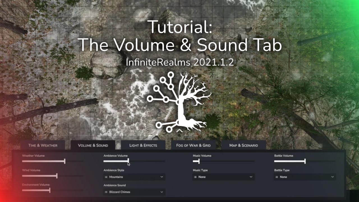359x202 pixels.
Task: Click the list icon in Ambience Style
Action: click(x=106, y=177)
